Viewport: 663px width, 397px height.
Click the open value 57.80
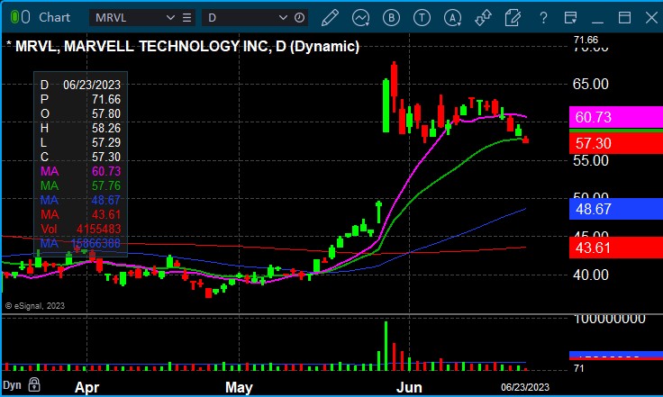106,113
